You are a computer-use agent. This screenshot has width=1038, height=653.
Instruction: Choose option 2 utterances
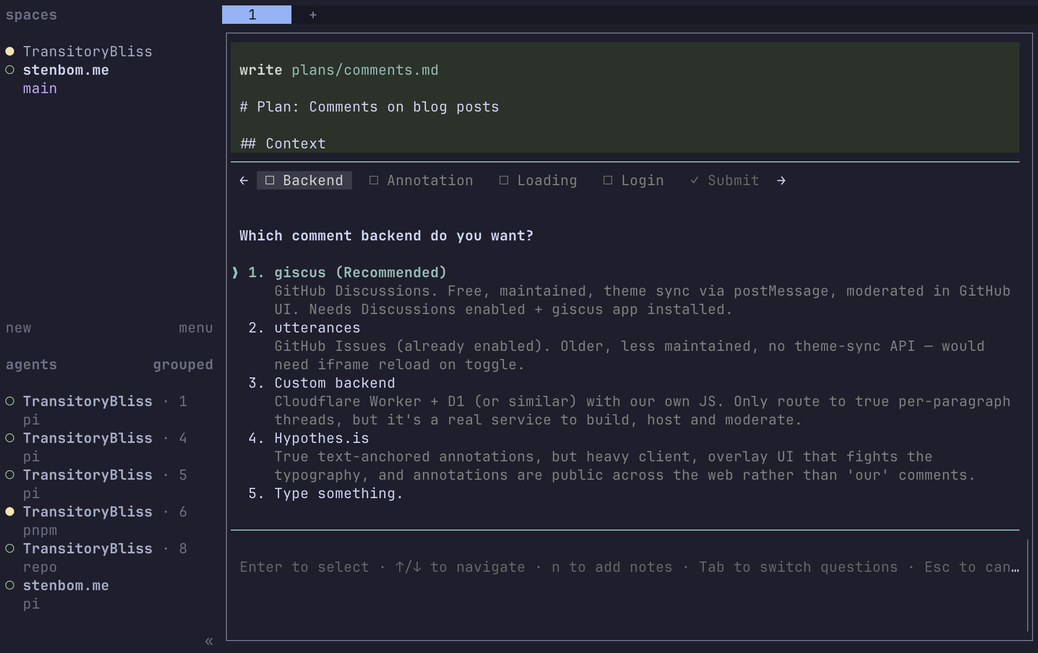point(304,328)
